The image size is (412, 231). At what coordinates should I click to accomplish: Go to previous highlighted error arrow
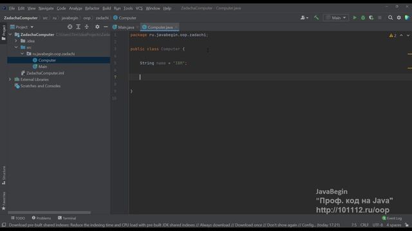(x=401, y=35)
